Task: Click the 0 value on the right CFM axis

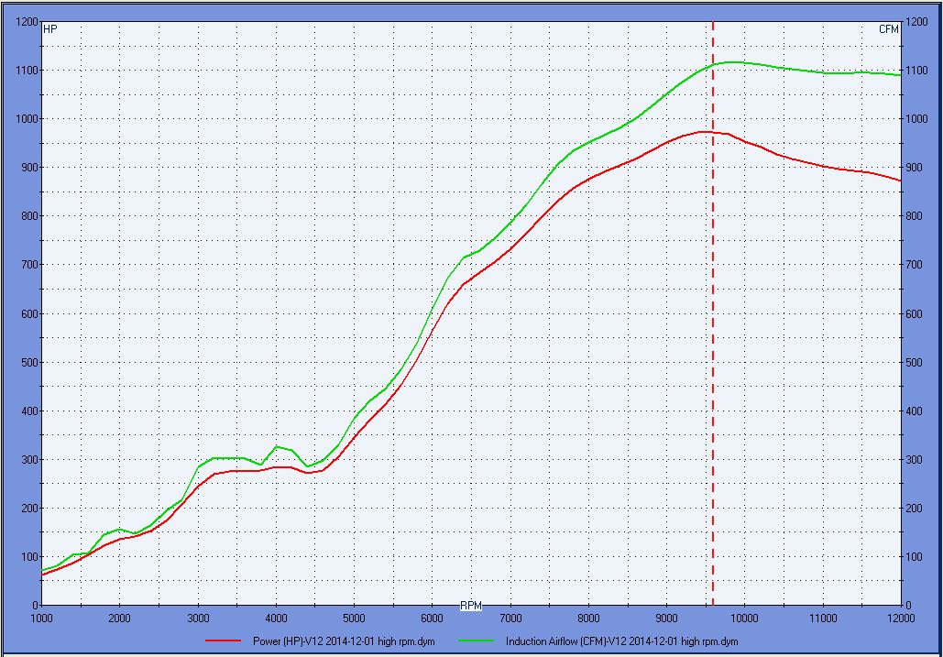Action: coord(908,605)
